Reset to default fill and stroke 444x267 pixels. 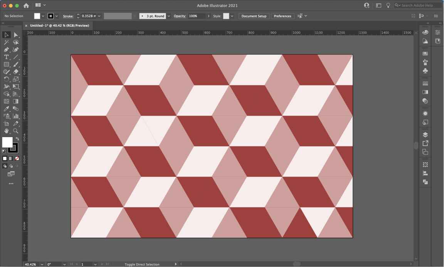[x=4, y=151]
